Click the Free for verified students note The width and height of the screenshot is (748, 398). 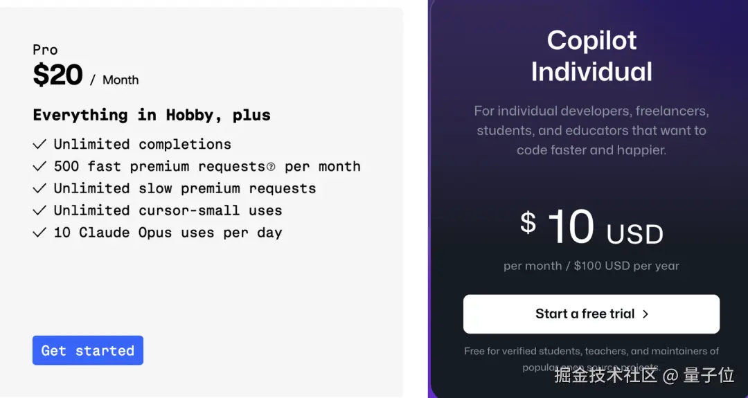coord(591,352)
